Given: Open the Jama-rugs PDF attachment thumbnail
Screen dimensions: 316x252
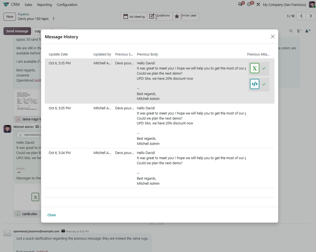Looking at the screenshot, I should [x=27, y=103].
